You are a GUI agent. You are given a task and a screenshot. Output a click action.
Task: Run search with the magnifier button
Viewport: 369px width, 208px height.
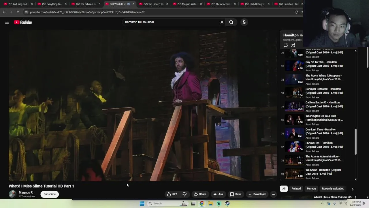231,22
